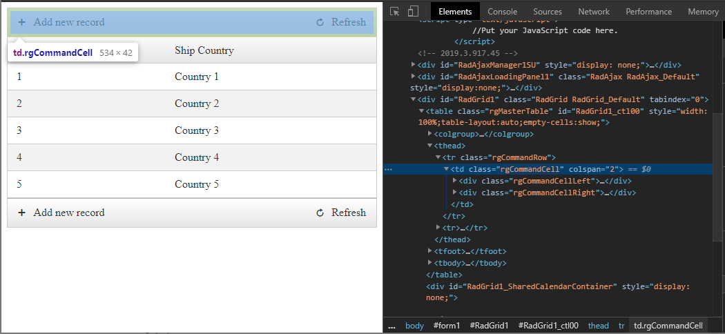The width and height of the screenshot is (725, 334).
Task: Expand the colgroup node
Action: pos(430,134)
